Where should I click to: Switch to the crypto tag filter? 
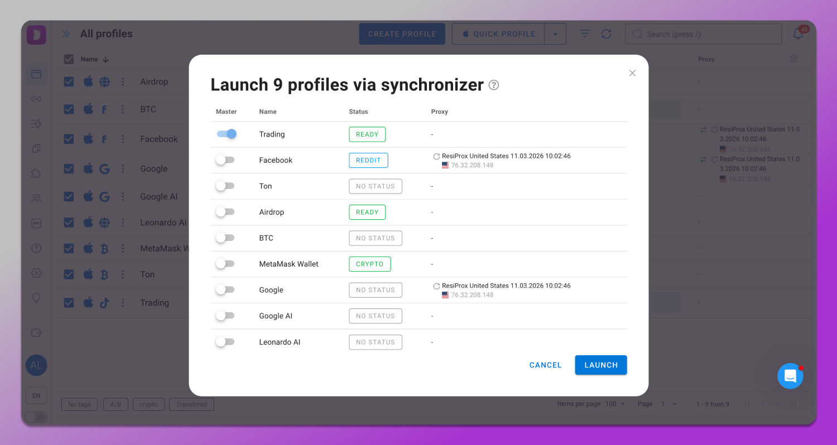click(148, 404)
